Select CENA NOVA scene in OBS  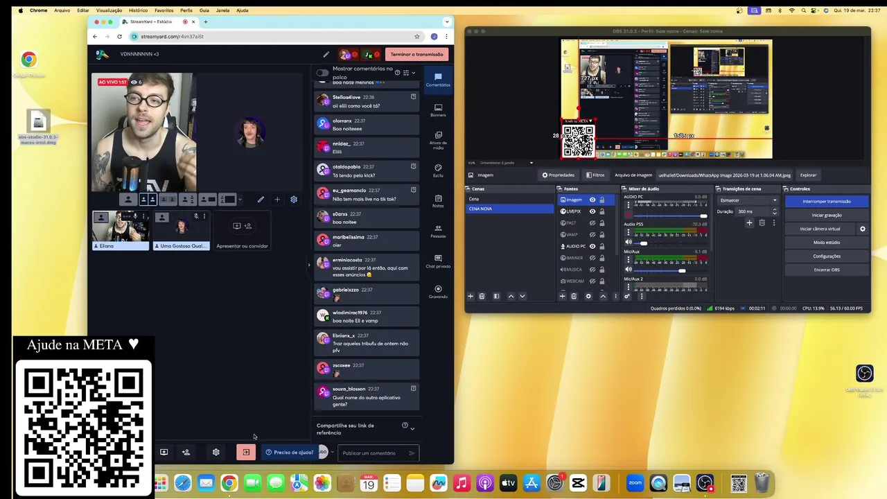click(x=509, y=209)
